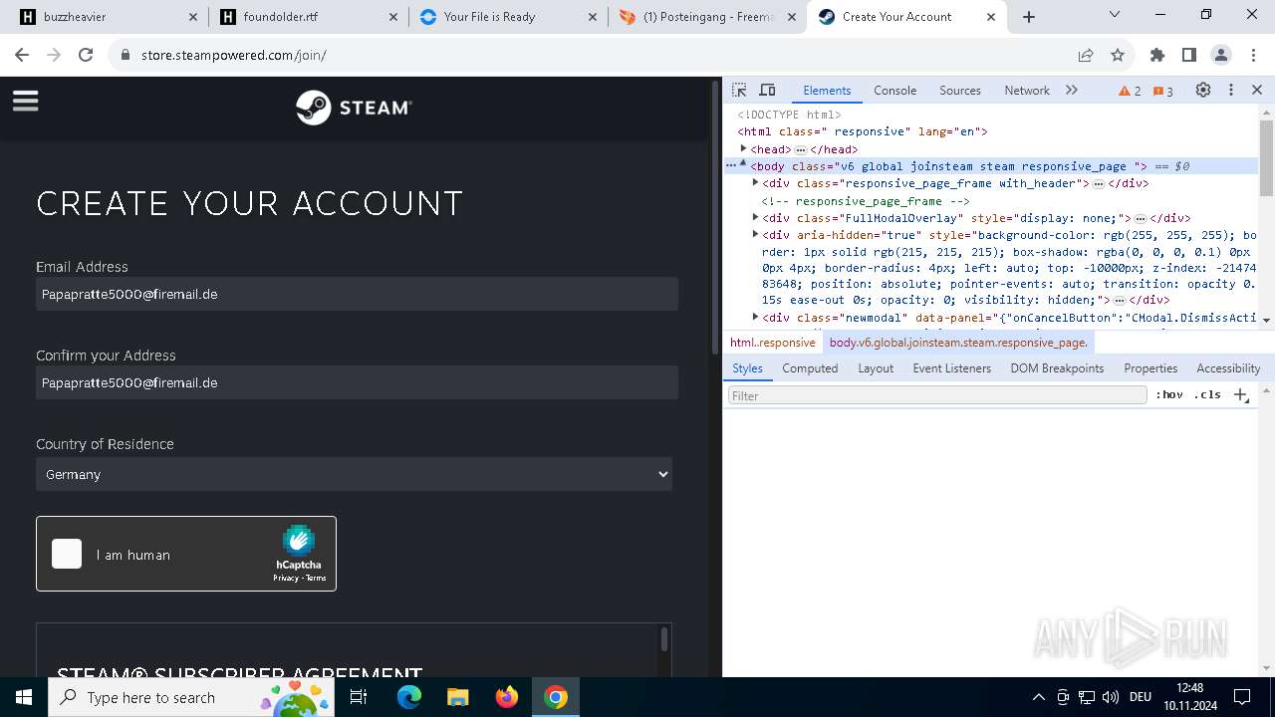Open the DOM Breakpoints tab
This screenshot has height=717, width=1275.
1057,367
